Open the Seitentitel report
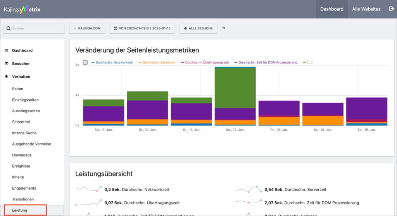 coord(21,122)
